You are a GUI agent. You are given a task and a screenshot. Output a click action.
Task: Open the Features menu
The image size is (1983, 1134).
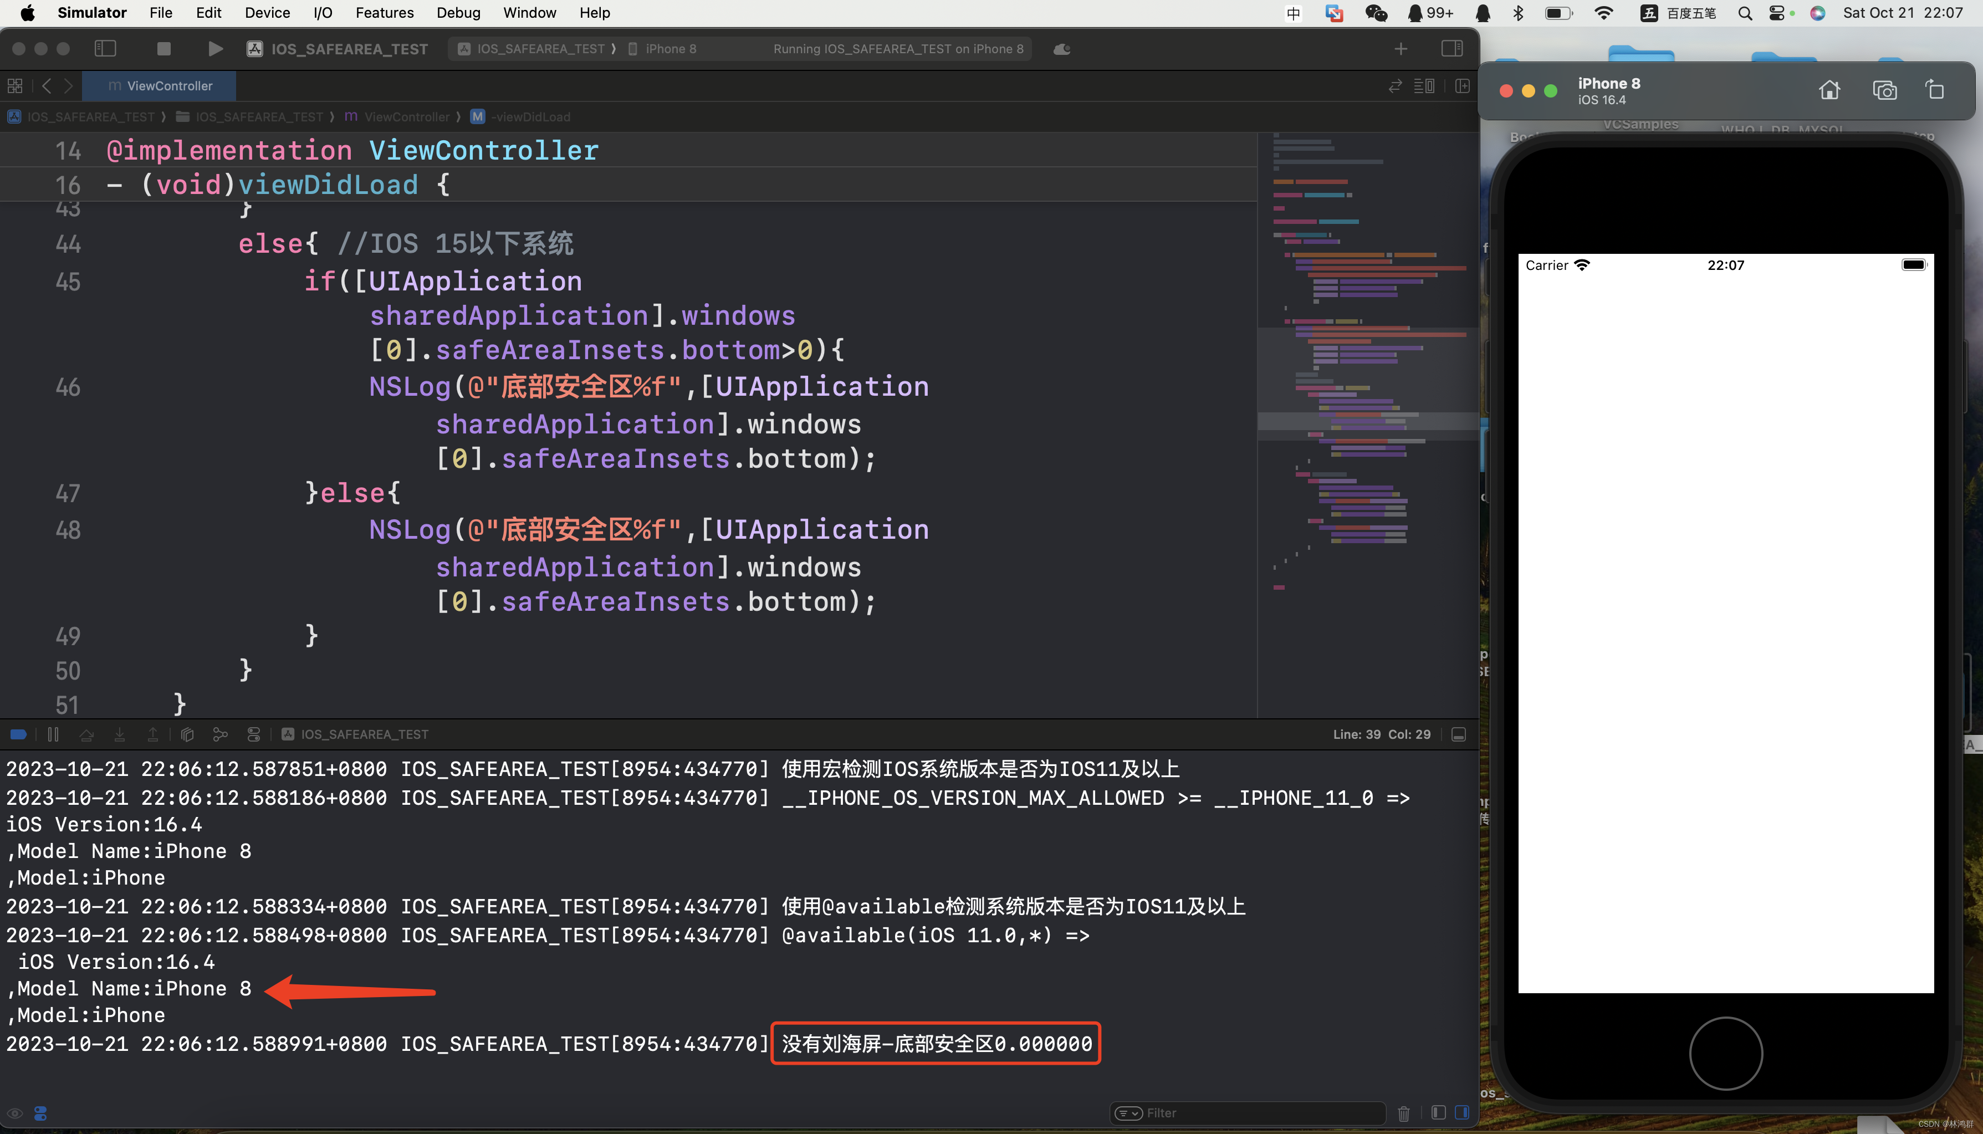tap(385, 12)
